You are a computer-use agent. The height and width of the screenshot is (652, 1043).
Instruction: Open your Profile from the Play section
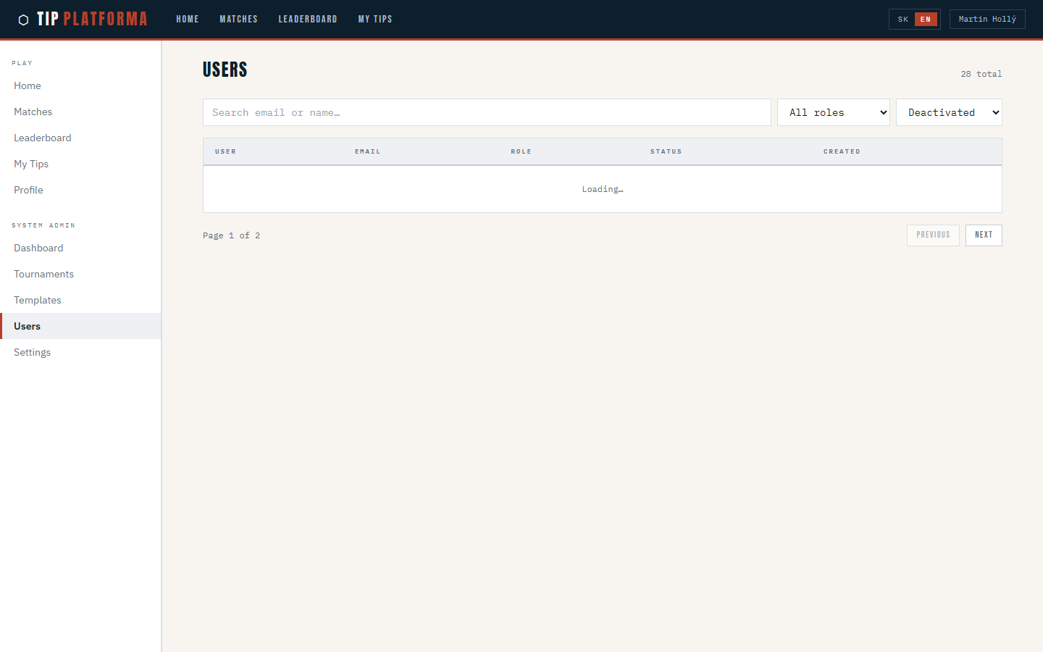[28, 190]
